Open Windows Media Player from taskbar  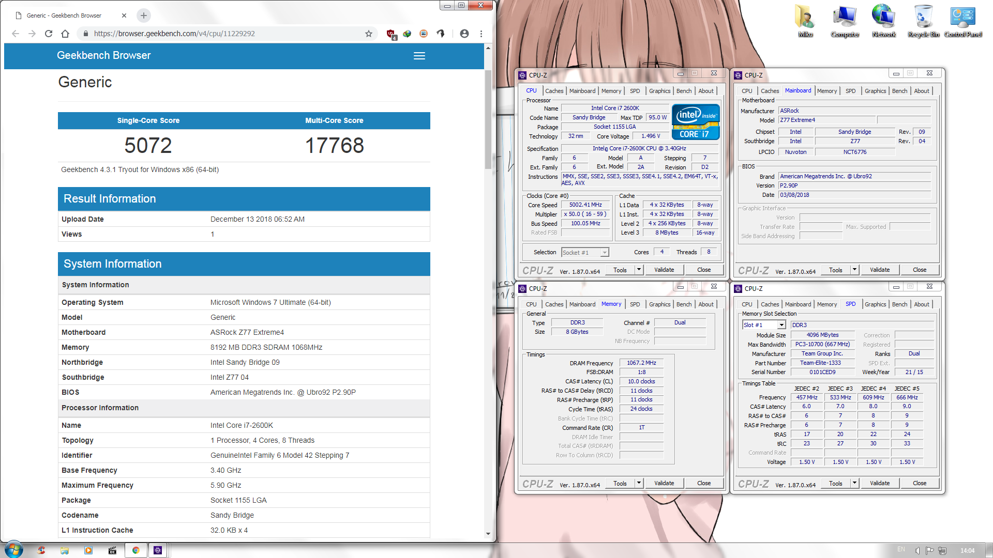click(88, 550)
